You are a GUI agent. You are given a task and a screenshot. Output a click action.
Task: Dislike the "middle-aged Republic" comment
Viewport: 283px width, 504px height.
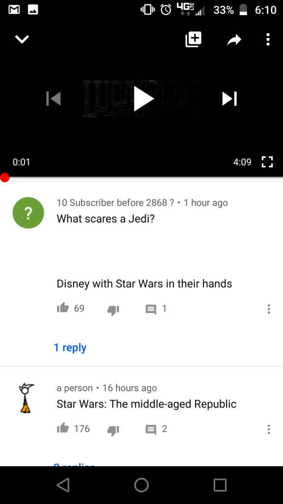click(113, 430)
